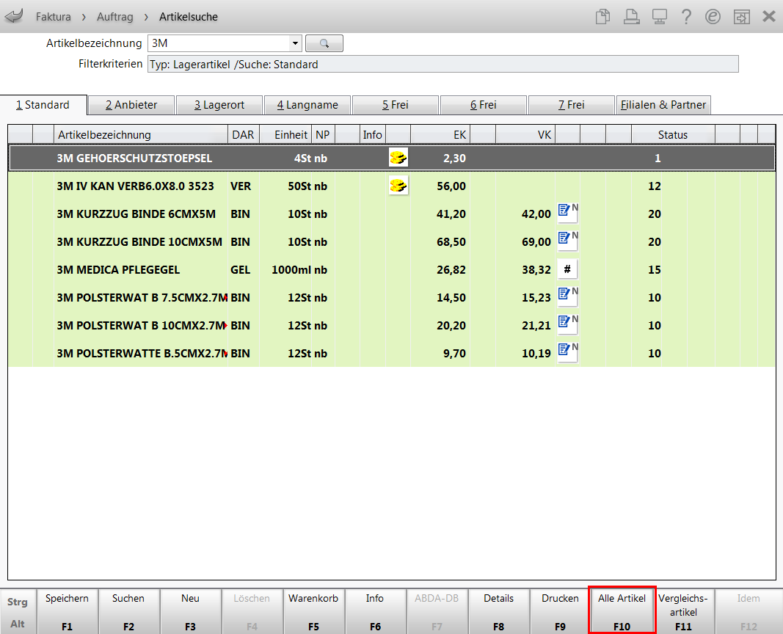This screenshot has width=783, height=634.
Task: Click the Filterkriterien field
Action: 443,65
